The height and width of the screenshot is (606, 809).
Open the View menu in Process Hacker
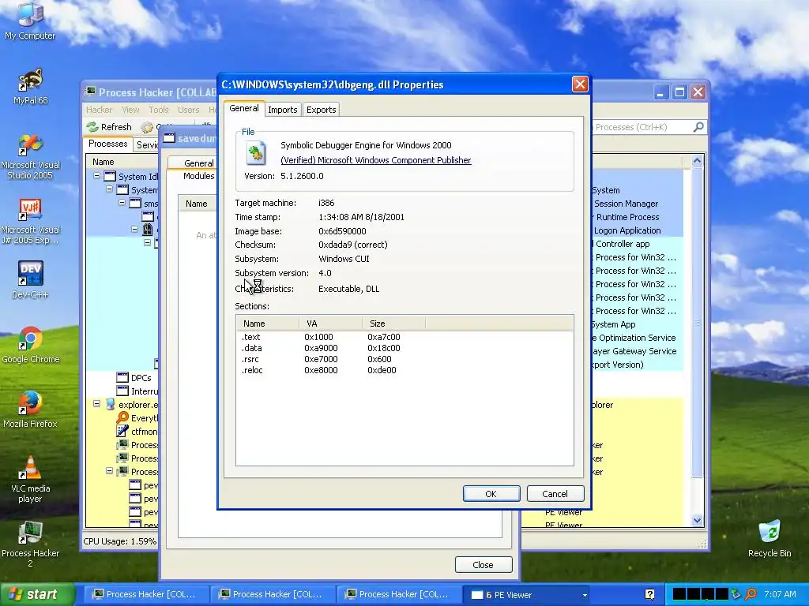point(130,110)
